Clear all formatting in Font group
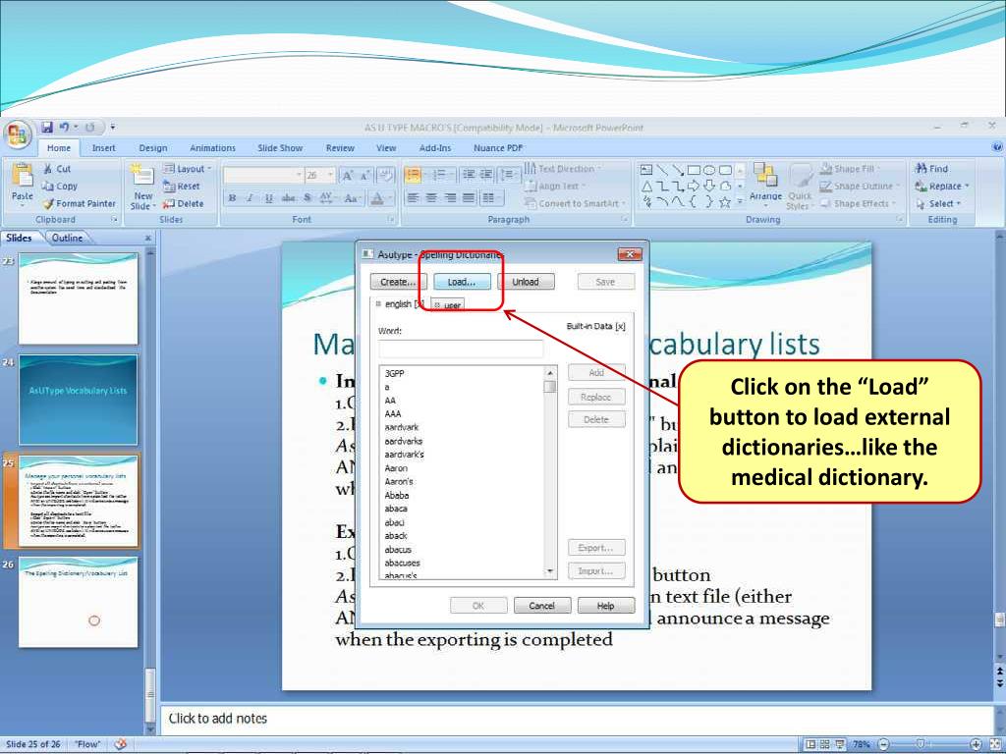The height and width of the screenshot is (754, 1006). point(385,175)
